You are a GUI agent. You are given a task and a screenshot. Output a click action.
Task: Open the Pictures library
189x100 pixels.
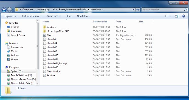point(15,55)
